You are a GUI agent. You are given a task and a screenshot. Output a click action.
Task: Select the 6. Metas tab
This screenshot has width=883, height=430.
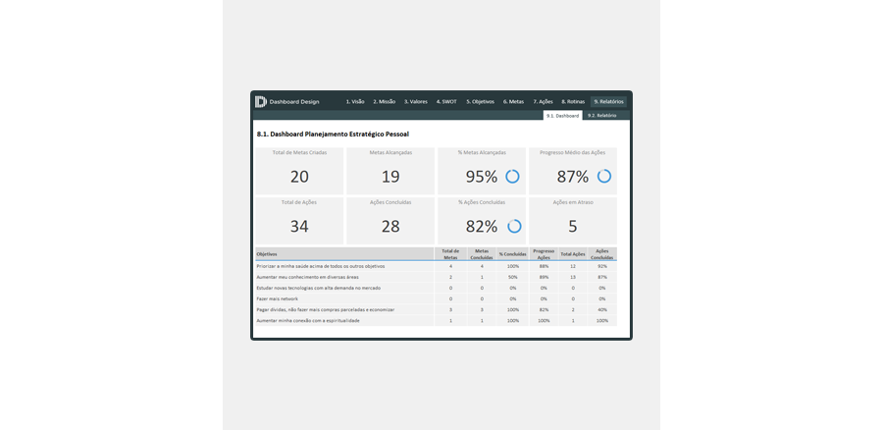click(x=514, y=101)
